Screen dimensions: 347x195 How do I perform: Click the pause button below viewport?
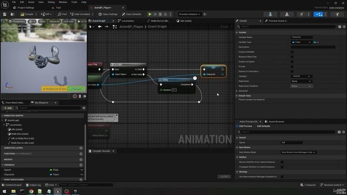pyautogui.click(x=80, y=96)
